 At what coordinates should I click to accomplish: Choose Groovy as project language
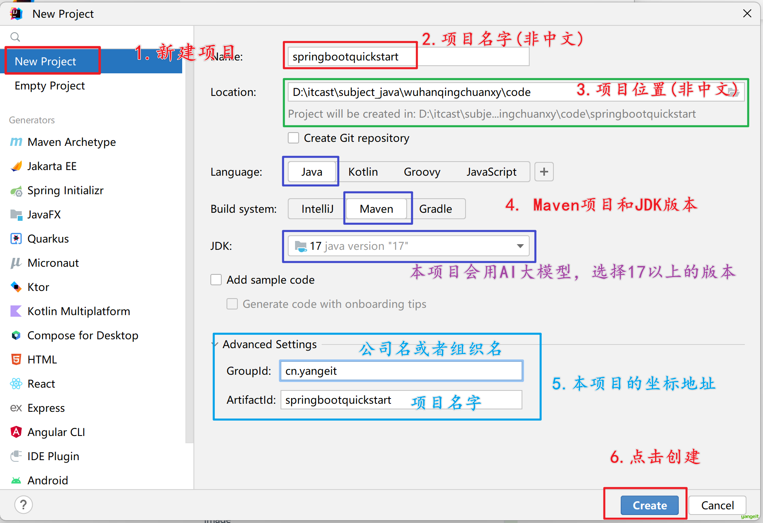[x=422, y=172]
